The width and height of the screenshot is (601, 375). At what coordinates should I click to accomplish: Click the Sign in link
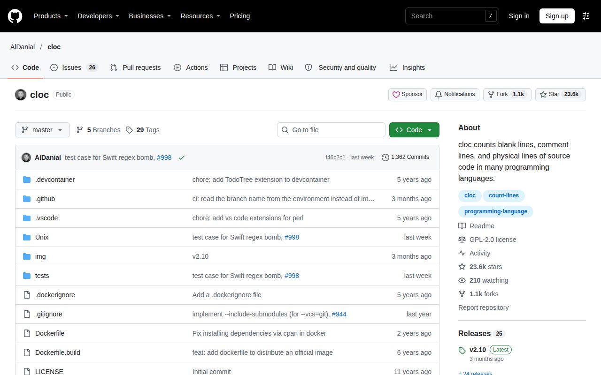pos(519,16)
